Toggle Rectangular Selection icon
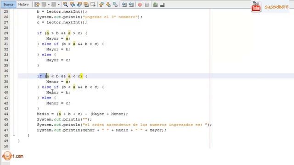The height and width of the screenshot is (165, 294). point(93,5)
